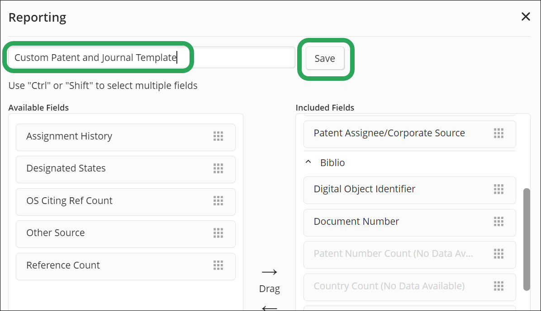Click the OS Citing Ref Count drag handle

pyautogui.click(x=218, y=201)
